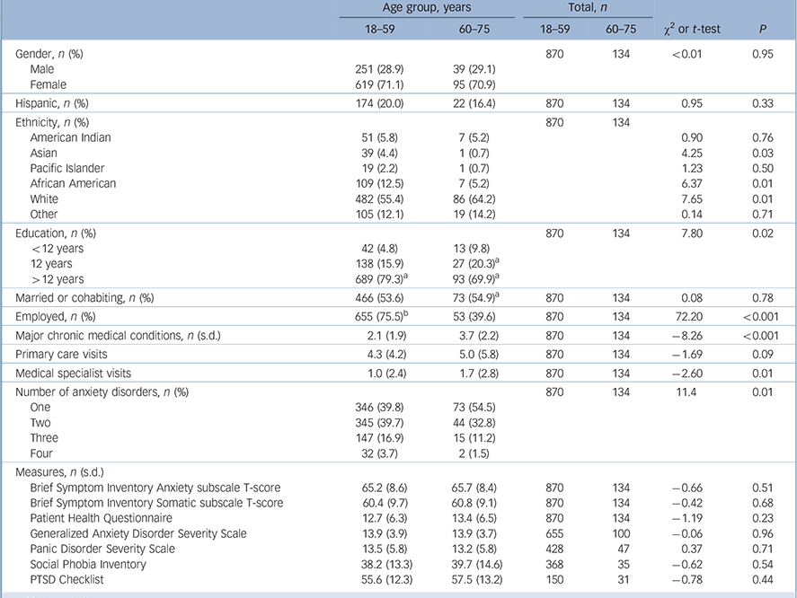
Task: Click the Female row label
Action: (49, 84)
